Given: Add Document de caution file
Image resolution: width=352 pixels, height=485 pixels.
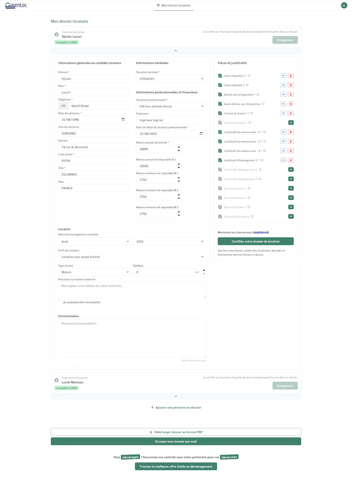Looking at the screenshot, I should tap(291, 216).
